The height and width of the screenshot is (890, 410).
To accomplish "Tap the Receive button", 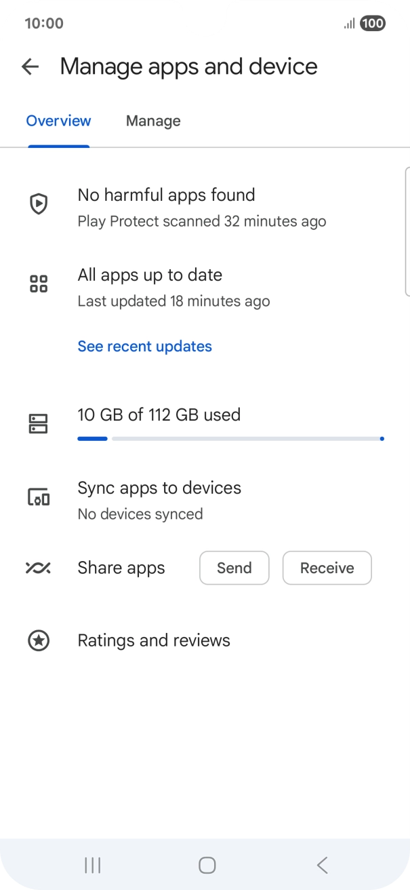I will pos(327,568).
